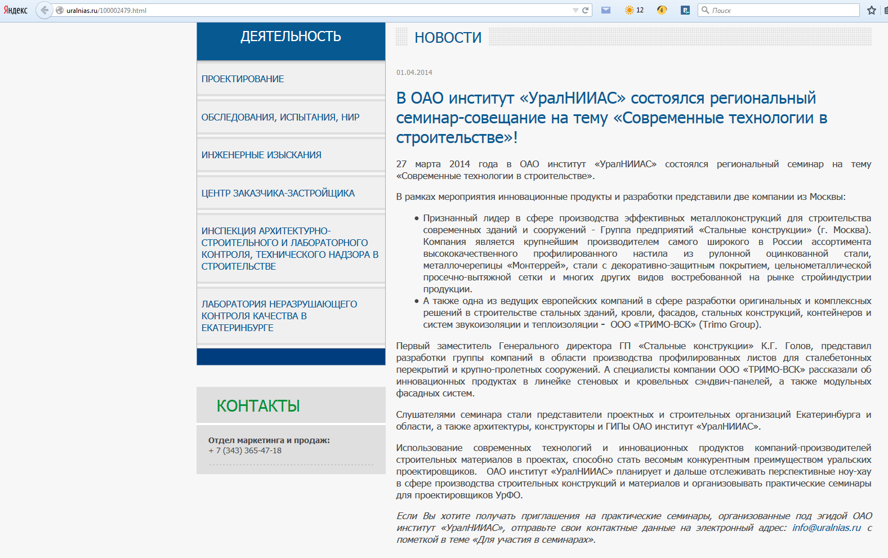The width and height of the screenshot is (888, 558).
Task: Open ОБСЛЕДОВАНИЯ, ИСПЫТАНИЯ, НИР section
Action: coord(280,117)
